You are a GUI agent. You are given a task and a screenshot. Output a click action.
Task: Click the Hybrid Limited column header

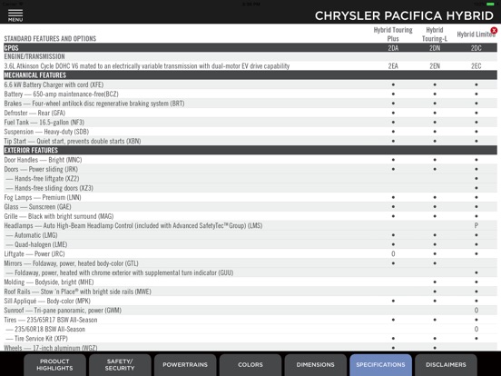pyautogui.click(x=476, y=35)
